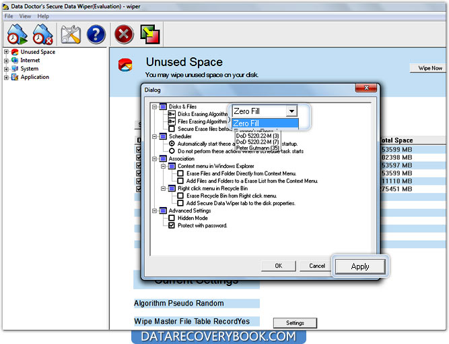Click the application title bar icon
This screenshot has width=449, height=344.
[x=6, y=6]
